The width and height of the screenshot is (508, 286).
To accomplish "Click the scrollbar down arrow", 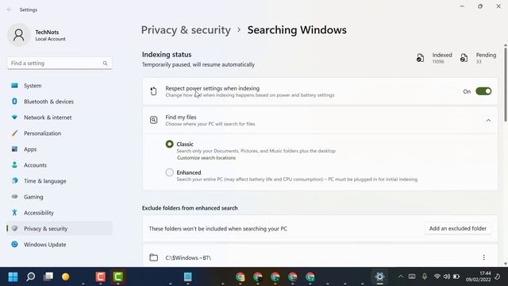I will (505, 264).
